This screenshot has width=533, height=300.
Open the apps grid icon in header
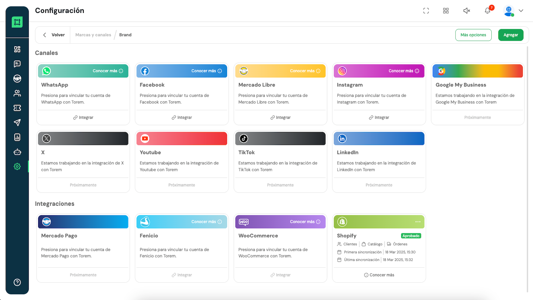point(446,11)
